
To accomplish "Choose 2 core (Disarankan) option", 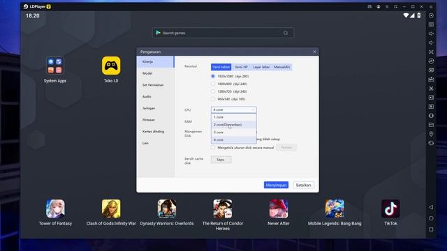I will (x=233, y=125).
